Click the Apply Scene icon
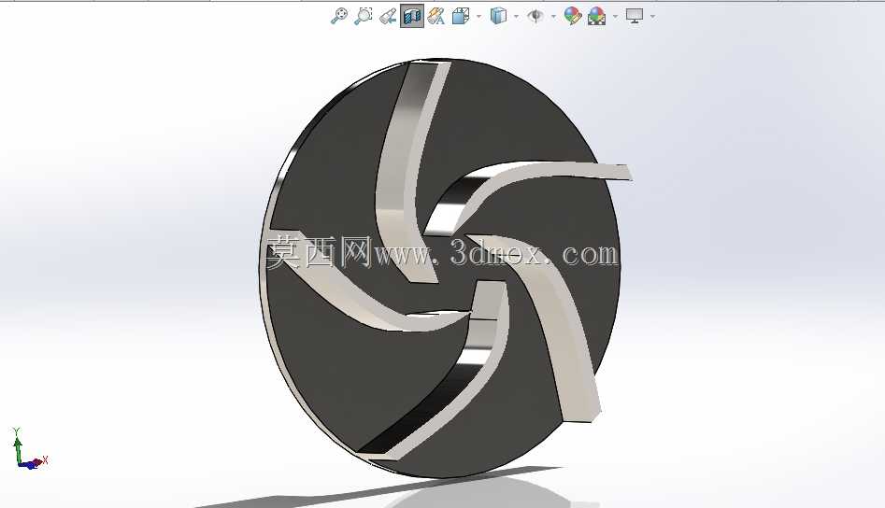The height and width of the screenshot is (508, 885). coord(596,16)
